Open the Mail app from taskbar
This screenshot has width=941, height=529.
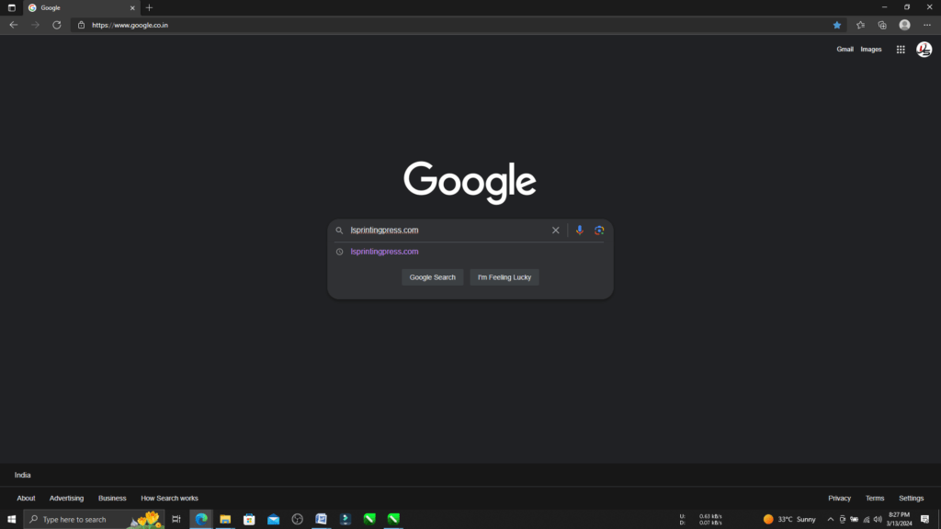[273, 520]
